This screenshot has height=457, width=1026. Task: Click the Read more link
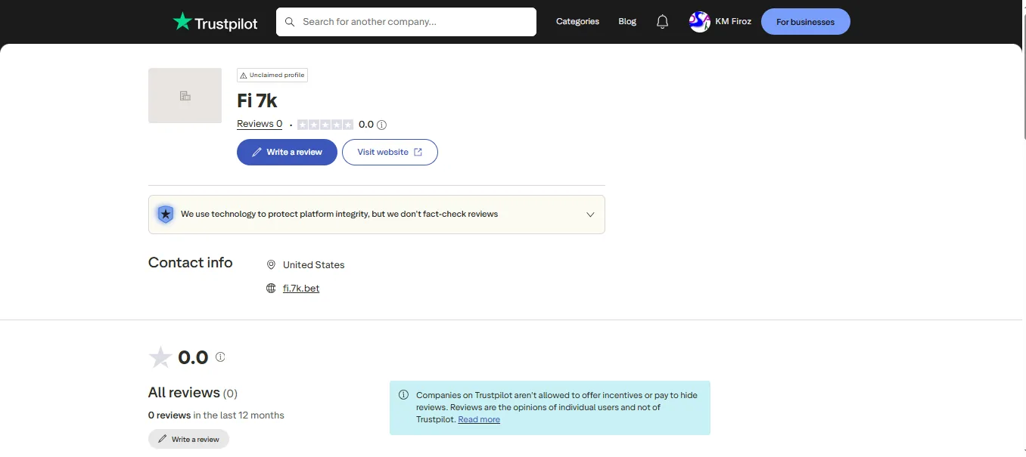pos(479,419)
